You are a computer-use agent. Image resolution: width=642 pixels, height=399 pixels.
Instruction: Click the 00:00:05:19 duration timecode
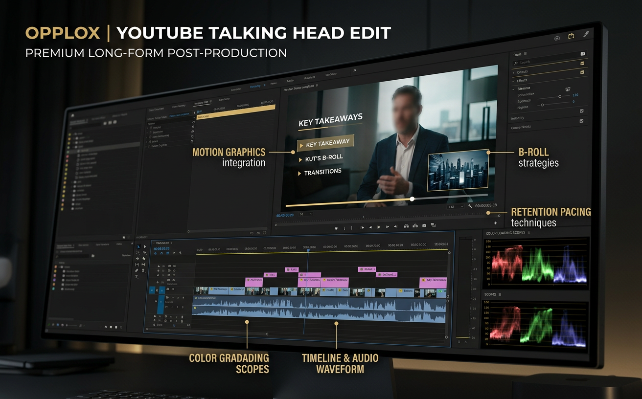coord(485,205)
